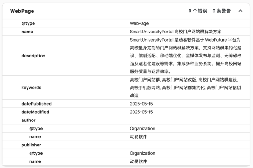Image resolution: width=253 pixels, height=168 pixels.
Task: Select the keywords property label
Action: click(x=31, y=88)
